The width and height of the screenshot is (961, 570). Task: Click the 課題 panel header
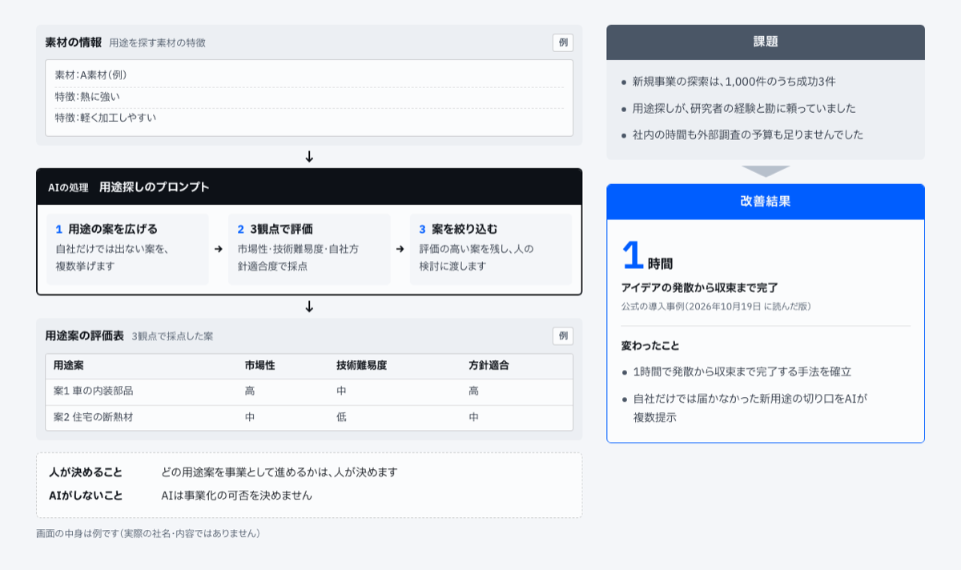[766, 42]
